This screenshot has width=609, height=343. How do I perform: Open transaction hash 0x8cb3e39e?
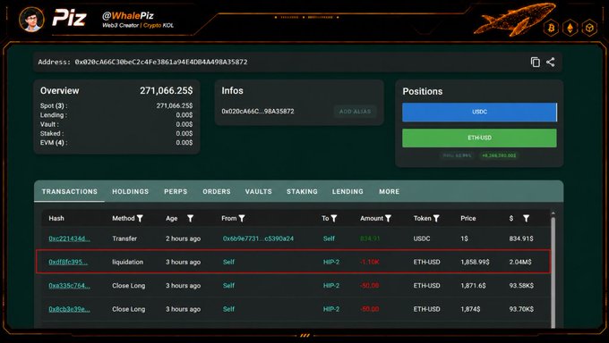(69, 309)
